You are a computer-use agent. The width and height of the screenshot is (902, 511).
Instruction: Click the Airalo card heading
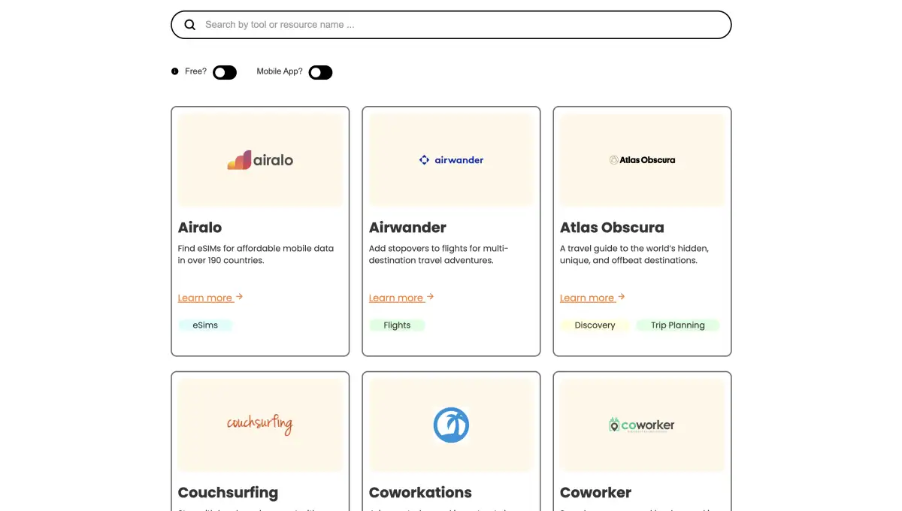[200, 227]
